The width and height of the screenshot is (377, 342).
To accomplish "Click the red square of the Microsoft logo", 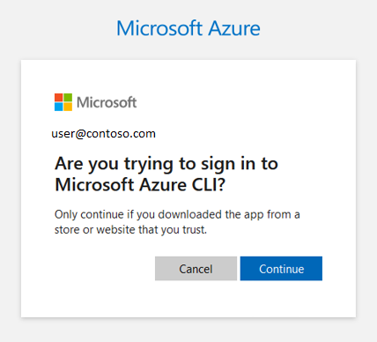I will click(58, 98).
